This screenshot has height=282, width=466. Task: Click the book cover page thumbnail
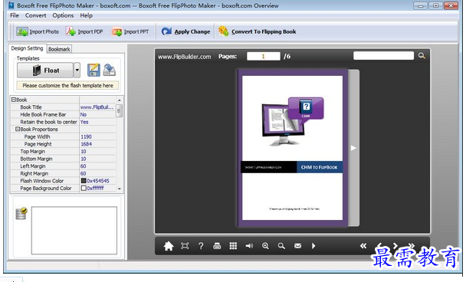click(x=293, y=148)
